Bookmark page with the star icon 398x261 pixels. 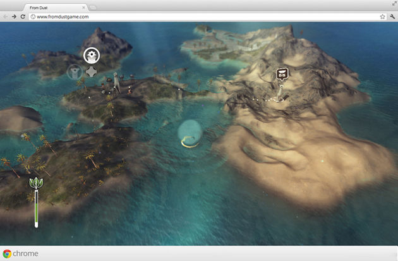pos(382,16)
